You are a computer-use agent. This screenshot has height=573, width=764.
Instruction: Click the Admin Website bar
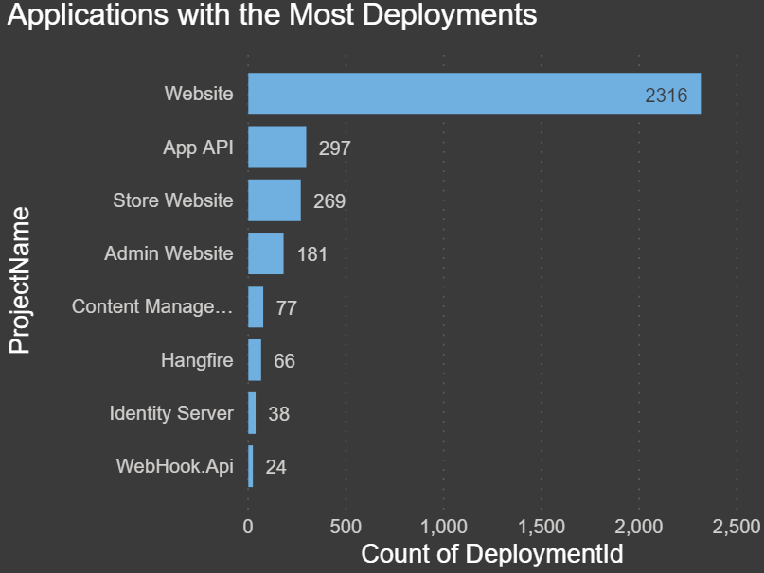(265, 253)
